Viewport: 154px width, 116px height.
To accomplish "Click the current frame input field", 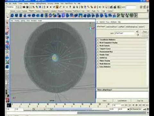I will pos(116,105).
